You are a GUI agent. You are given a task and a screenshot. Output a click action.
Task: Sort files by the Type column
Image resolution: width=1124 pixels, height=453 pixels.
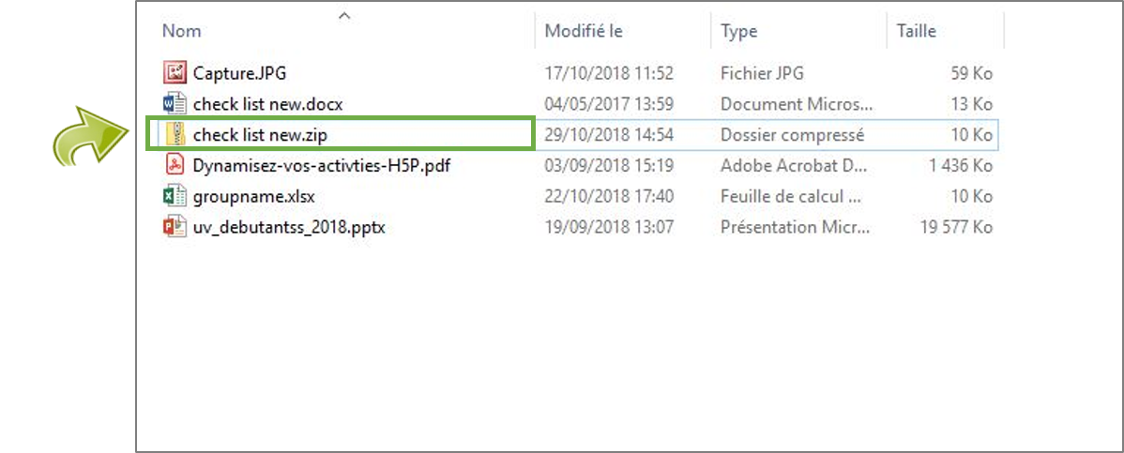point(739,32)
